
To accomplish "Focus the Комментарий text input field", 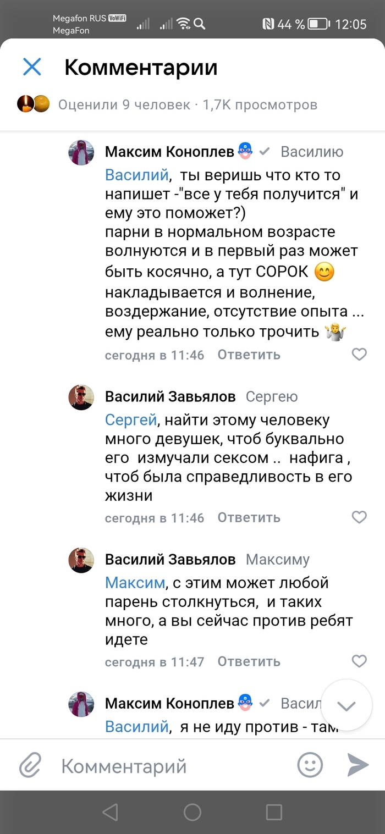I will tap(165, 765).
